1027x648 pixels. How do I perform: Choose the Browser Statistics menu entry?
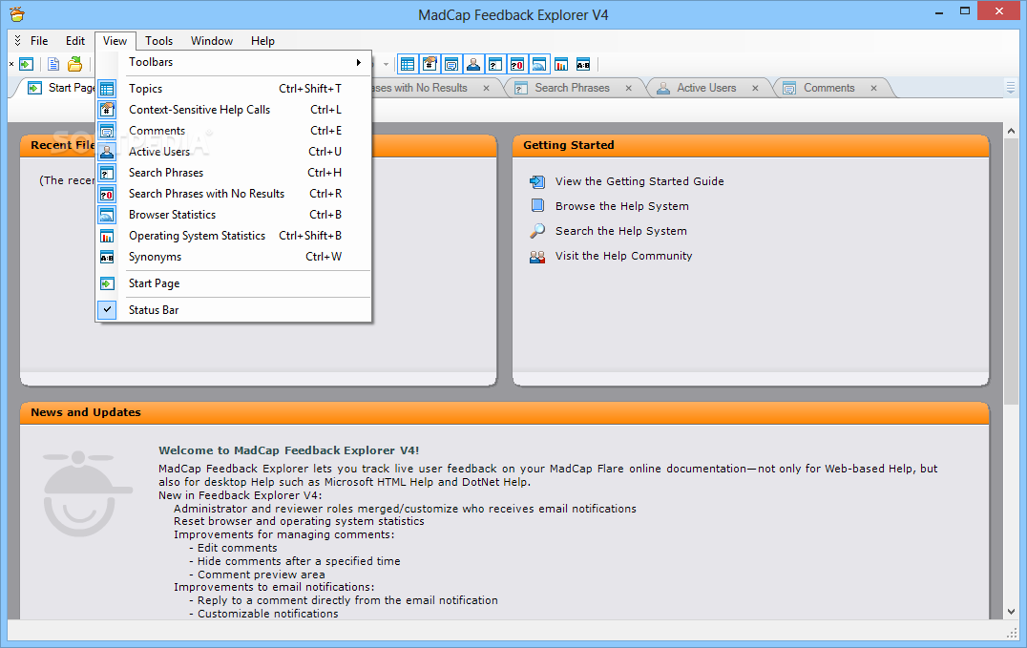(x=234, y=215)
